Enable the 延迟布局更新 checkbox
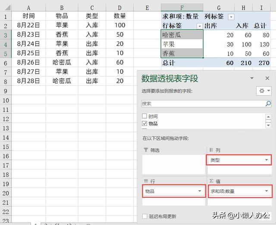The width and height of the screenshot is (276, 225). (x=144, y=216)
